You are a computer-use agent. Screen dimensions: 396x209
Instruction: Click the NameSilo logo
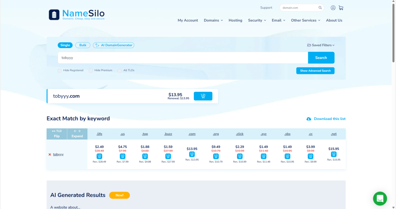(77, 14)
